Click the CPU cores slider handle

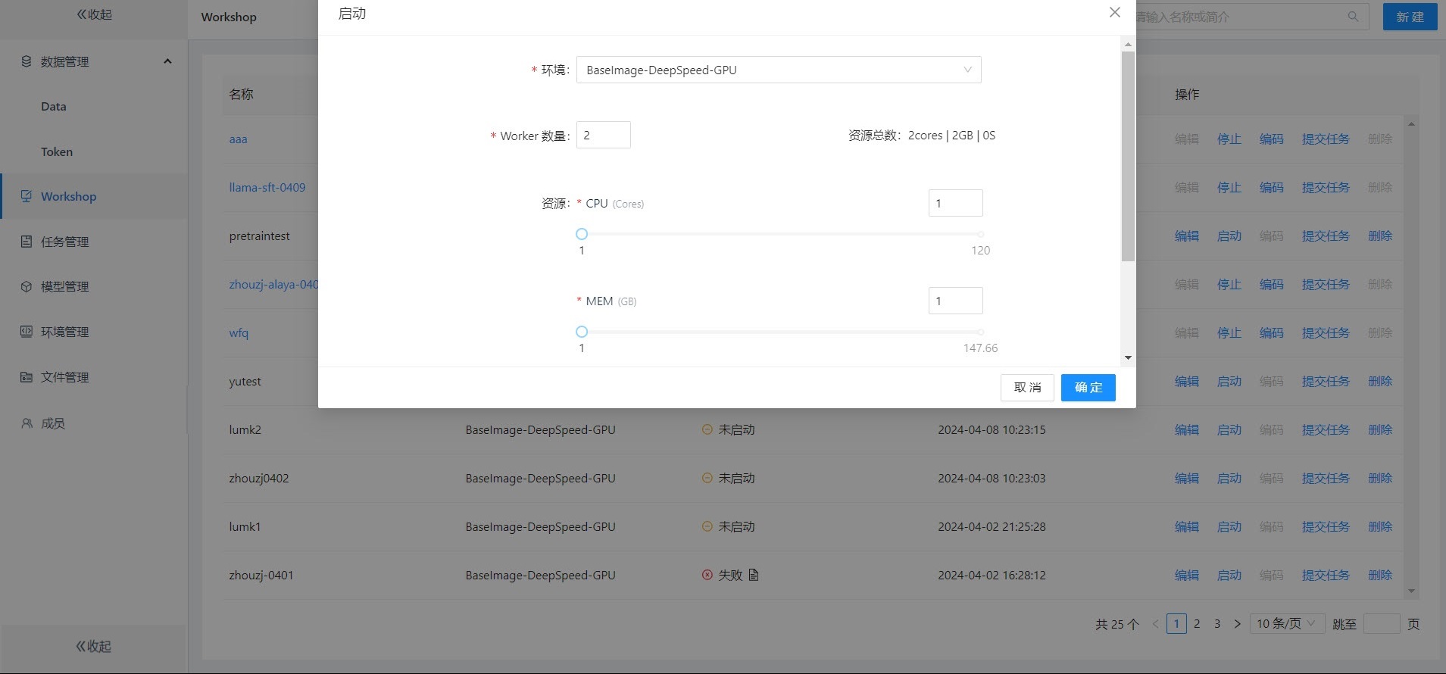(x=582, y=234)
